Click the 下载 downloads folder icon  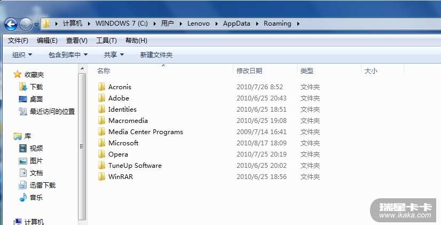(x=23, y=87)
